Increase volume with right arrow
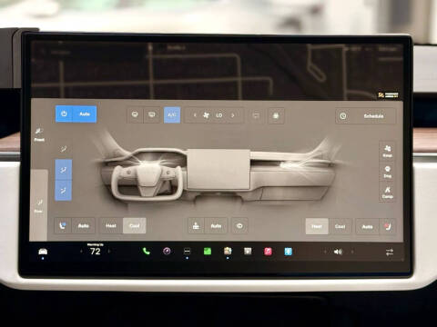 click(352, 252)
